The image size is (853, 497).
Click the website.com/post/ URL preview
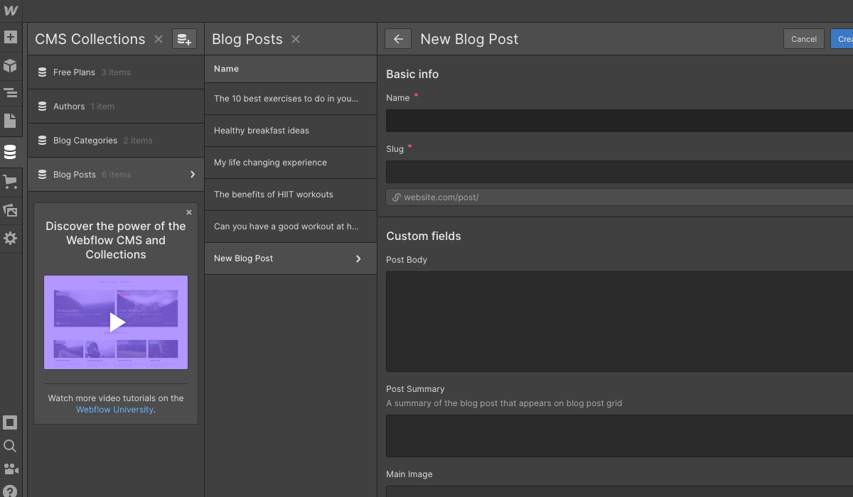click(619, 197)
